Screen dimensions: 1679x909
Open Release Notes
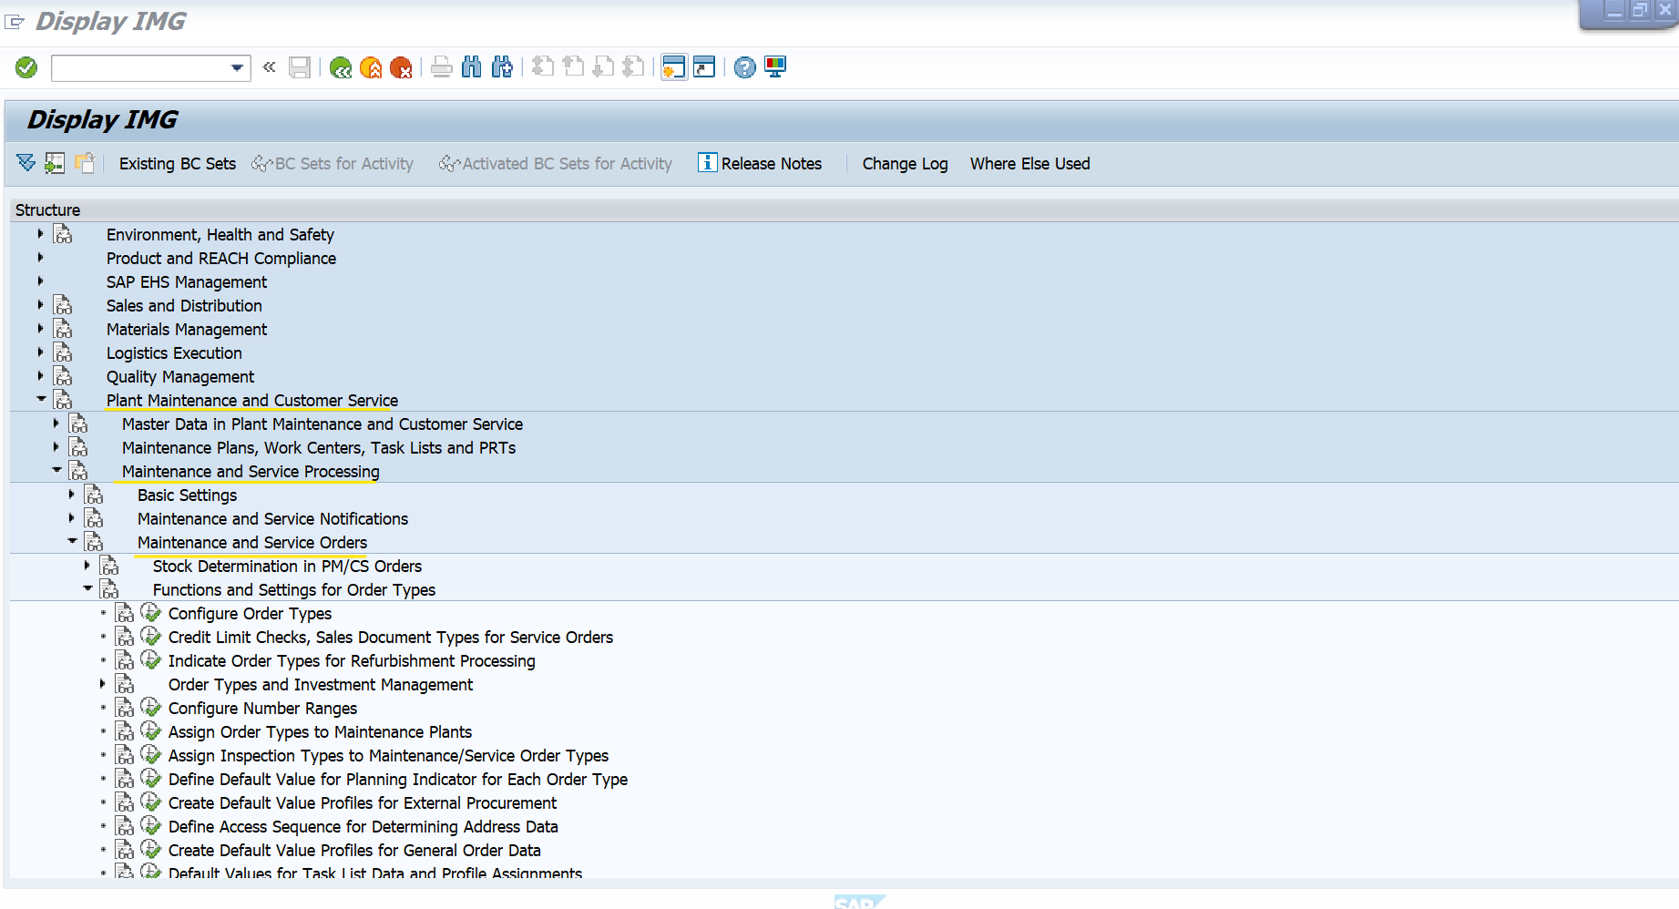pyautogui.click(x=760, y=164)
